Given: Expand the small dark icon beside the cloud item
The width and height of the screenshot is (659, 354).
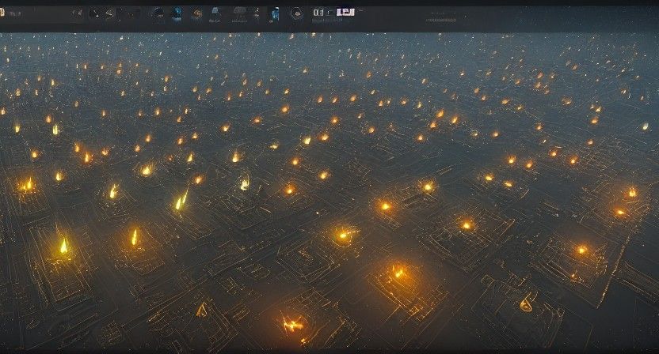Looking at the screenshot, I should (x=257, y=13).
